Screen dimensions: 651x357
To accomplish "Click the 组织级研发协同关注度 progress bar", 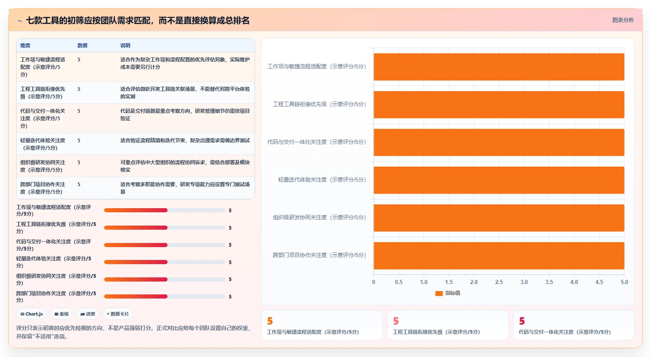I will point(164,279).
